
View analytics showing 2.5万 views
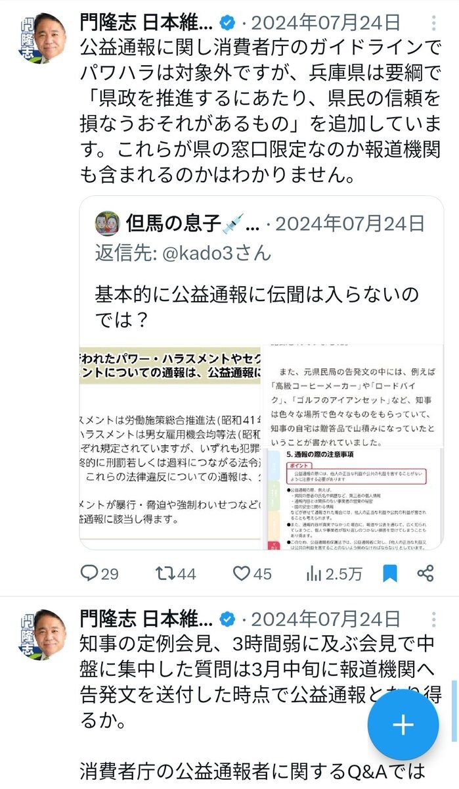(x=334, y=573)
